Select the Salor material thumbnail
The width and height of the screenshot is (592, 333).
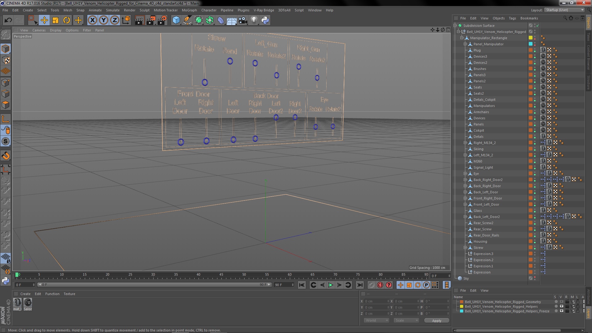pos(28,304)
